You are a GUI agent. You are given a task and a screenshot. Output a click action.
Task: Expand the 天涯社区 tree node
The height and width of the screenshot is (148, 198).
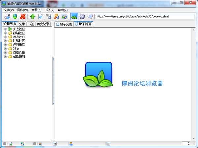pos(5,29)
